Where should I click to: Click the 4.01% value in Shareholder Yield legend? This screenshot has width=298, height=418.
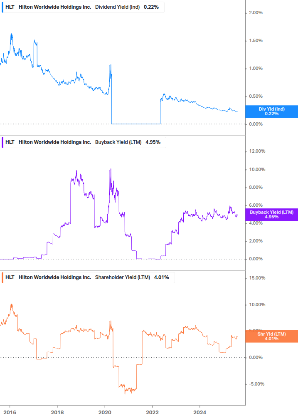(162, 277)
